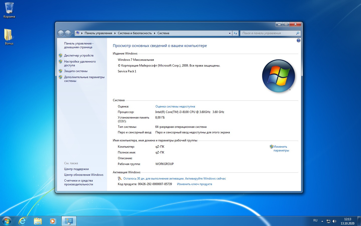Click the activation link Осталось 30 дн.
Screen dimensions: 361x226
coord(174,179)
